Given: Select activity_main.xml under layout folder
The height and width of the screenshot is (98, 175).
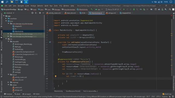Looking at the screenshot, I should 21,77.
